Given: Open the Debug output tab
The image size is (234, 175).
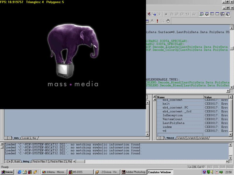Looking at the screenshot, I should click(x=26, y=162).
